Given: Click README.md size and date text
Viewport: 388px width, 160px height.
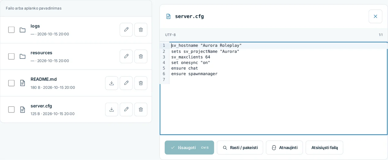Looking at the screenshot, I should 53,87.
